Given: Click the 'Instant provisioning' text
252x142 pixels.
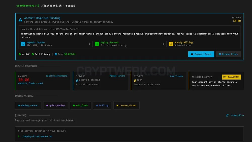Looking at the screenshot, I should [x=113, y=45].
